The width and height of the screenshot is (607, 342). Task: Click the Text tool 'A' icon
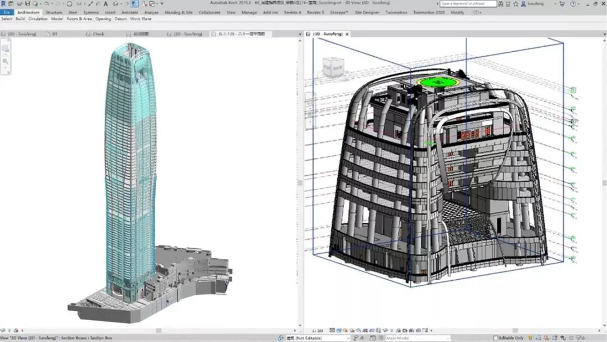(106, 4)
